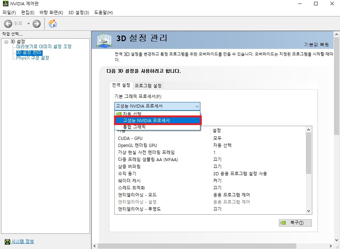This screenshot has width=340, height=249.
Task: Open the 바탕 화면(K) menu
Action: click(x=51, y=12)
